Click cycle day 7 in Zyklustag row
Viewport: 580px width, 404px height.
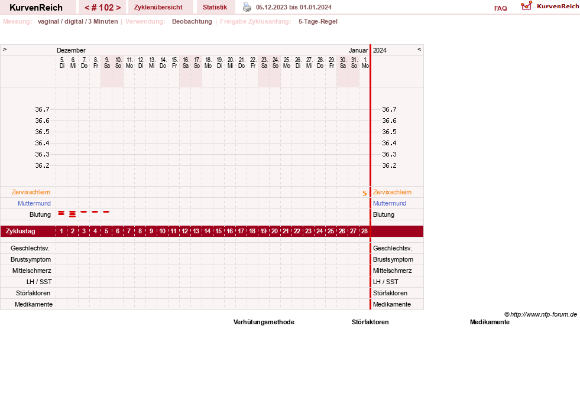click(x=129, y=232)
